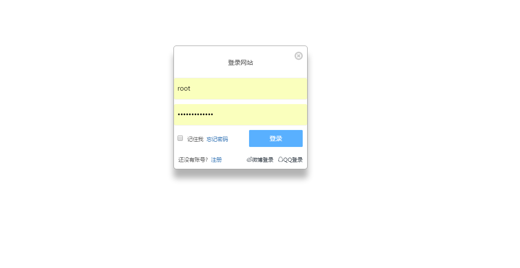Click the Weibo logo icon
520x268 pixels.
[249, 159]
